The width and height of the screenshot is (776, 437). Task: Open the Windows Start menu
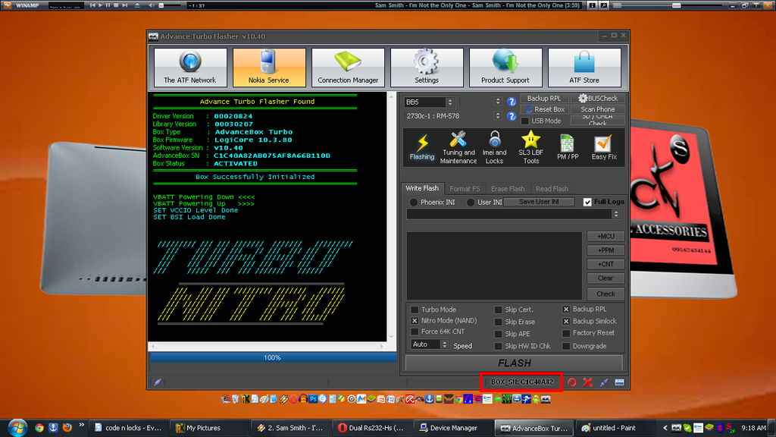click(17, 427)
